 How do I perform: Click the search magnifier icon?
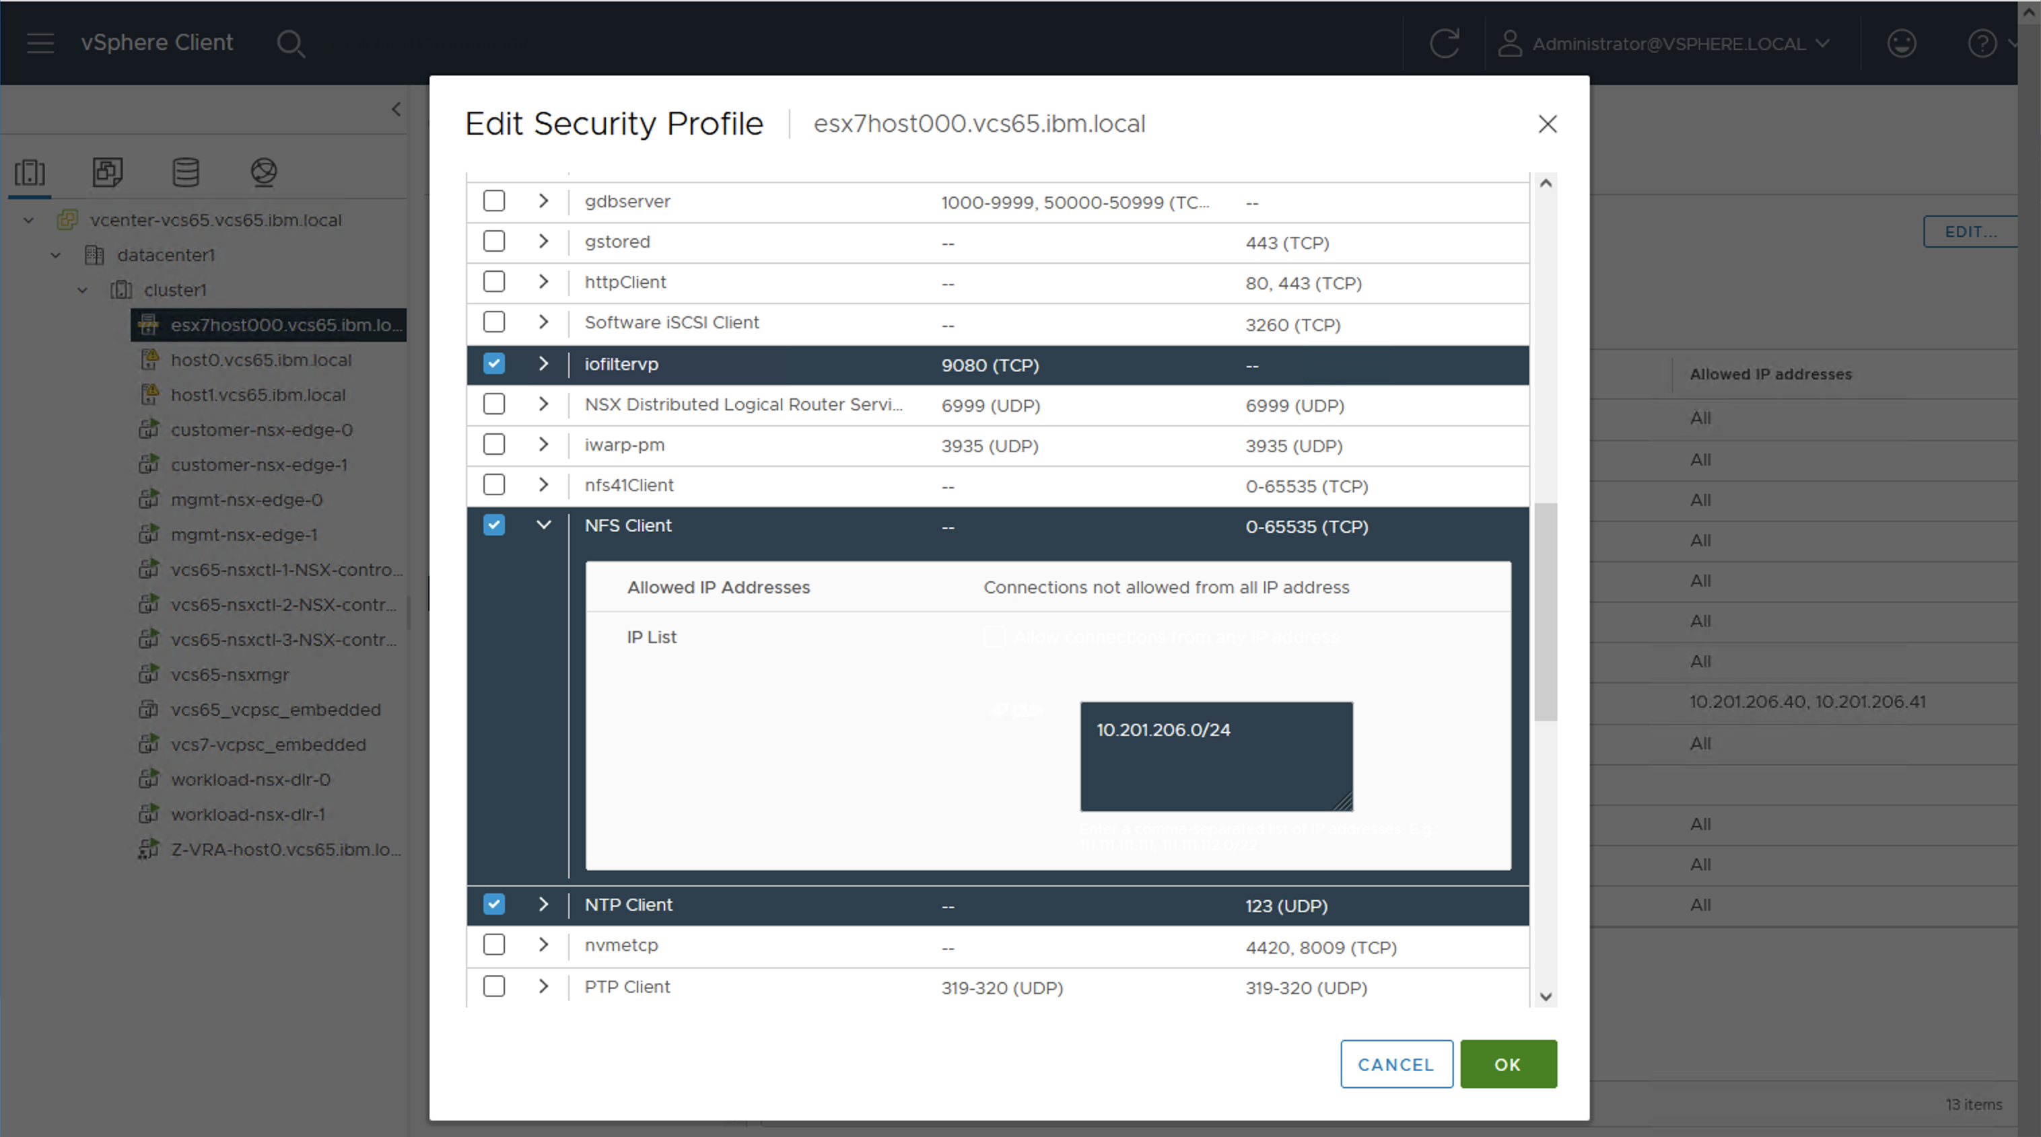(290, 44)
